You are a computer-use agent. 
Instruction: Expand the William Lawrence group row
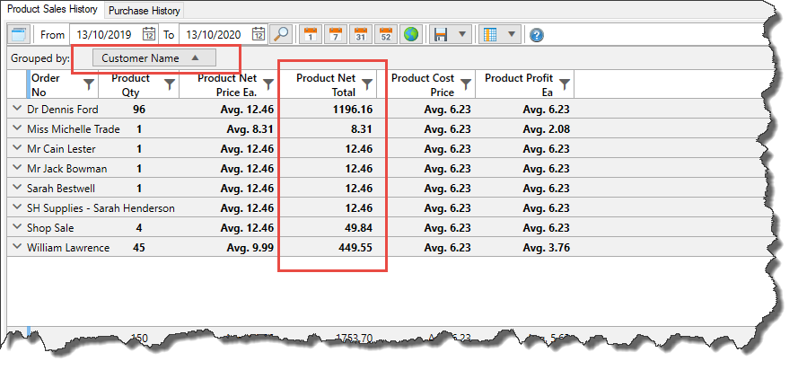(17, 247)
